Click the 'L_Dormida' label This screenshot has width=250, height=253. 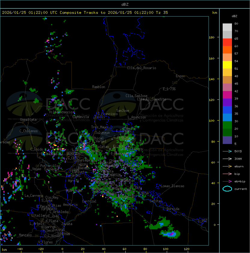pos(171,209)
